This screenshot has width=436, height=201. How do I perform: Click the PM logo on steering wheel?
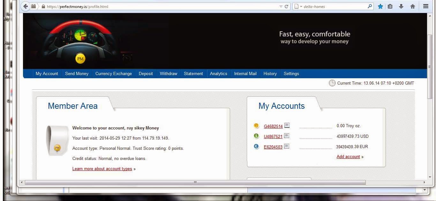coord(80,59)
